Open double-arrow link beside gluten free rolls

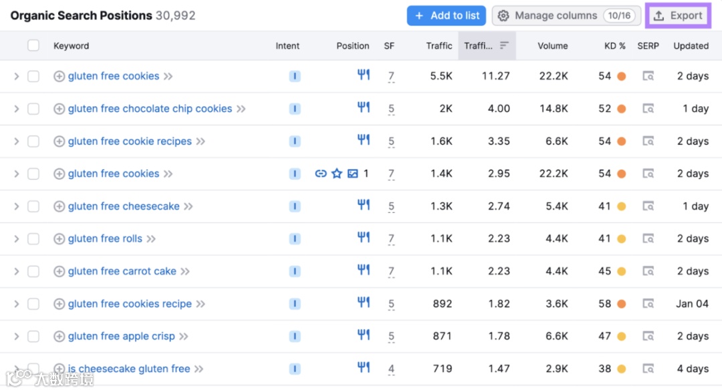(151, 239)
